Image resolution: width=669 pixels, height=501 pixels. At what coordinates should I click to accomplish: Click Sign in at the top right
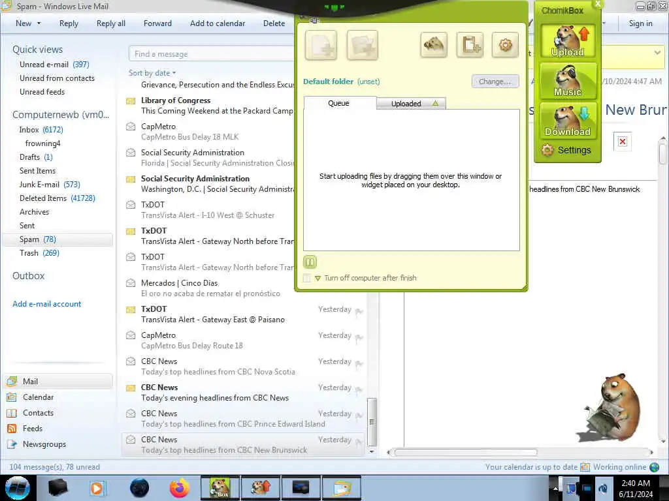click(640, 23)
